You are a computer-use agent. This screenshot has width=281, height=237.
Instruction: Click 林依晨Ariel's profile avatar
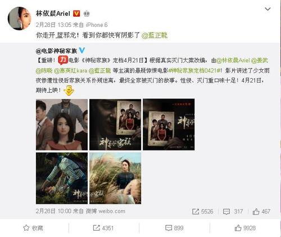19,19
